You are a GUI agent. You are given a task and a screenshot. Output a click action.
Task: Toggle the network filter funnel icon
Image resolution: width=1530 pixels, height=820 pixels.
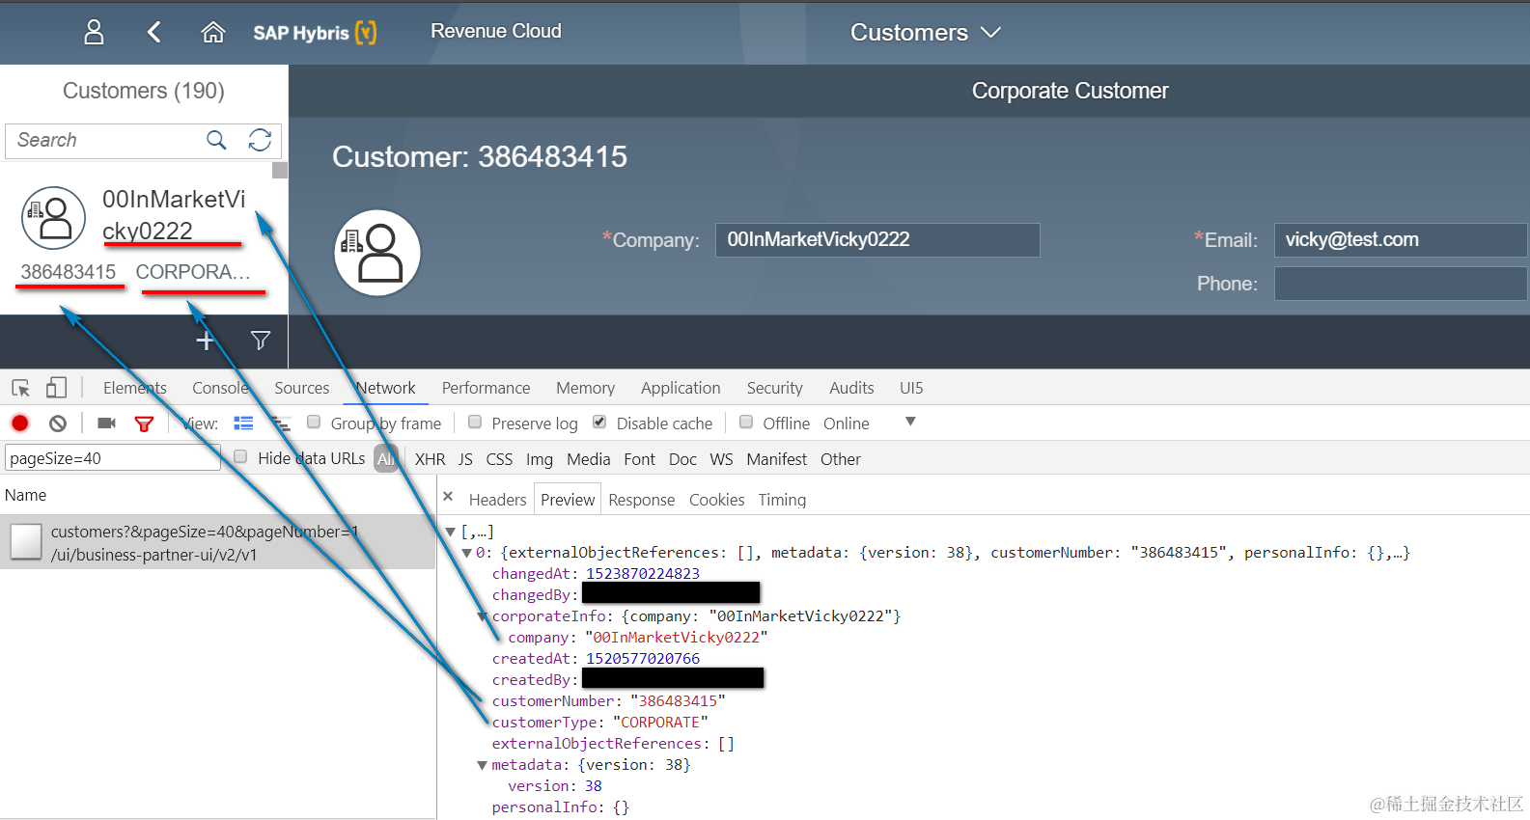(144, 424)
